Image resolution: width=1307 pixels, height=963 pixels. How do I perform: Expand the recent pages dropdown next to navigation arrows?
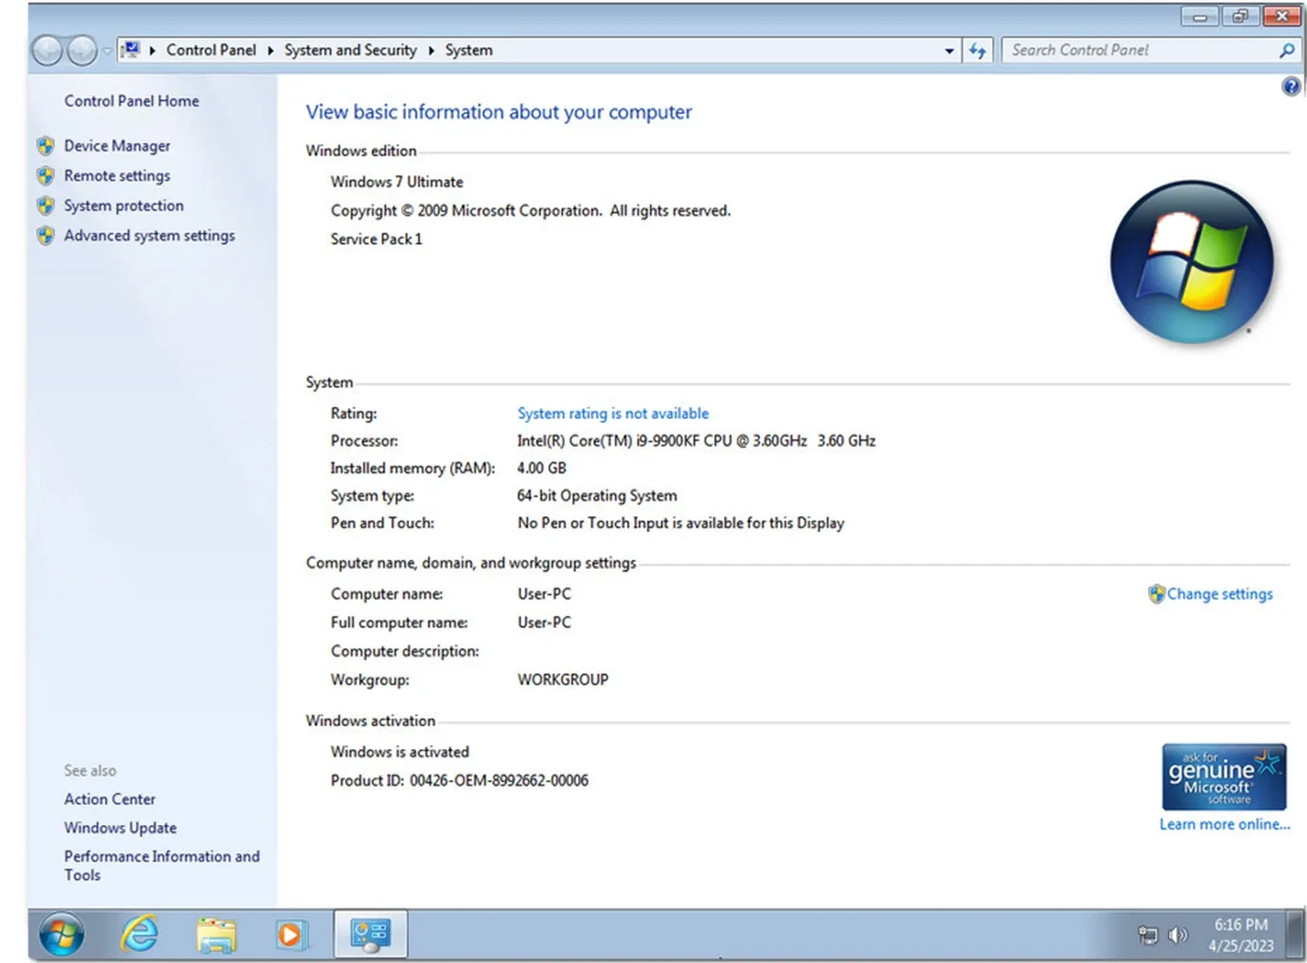[106, 50]
